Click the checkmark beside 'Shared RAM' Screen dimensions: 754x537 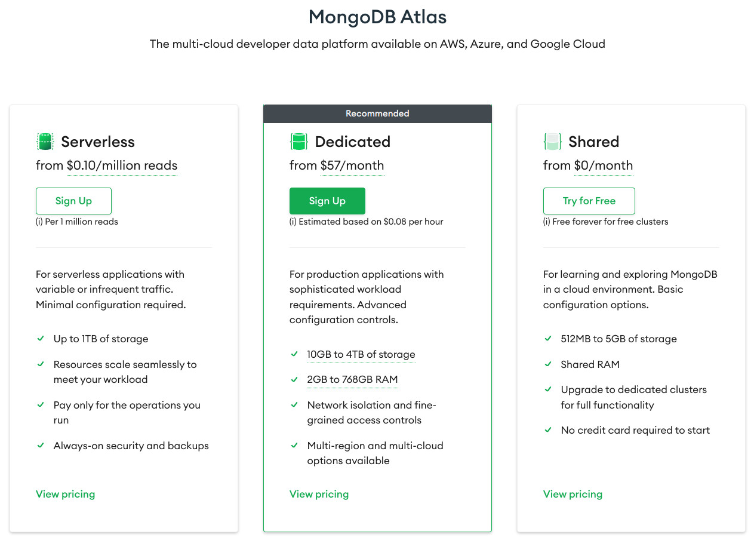tap(548, 364)
